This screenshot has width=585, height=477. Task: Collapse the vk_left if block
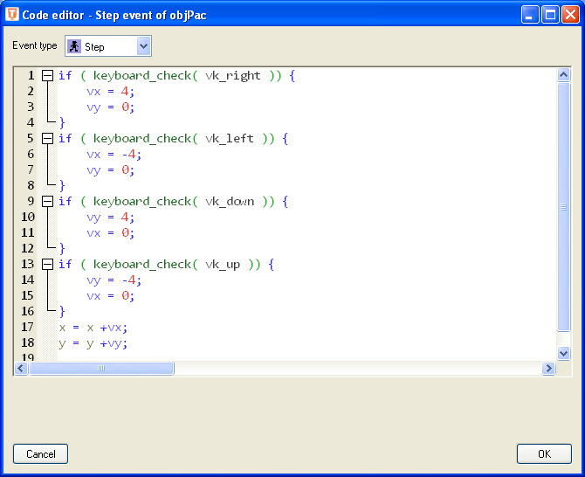(x=47, y=139)
